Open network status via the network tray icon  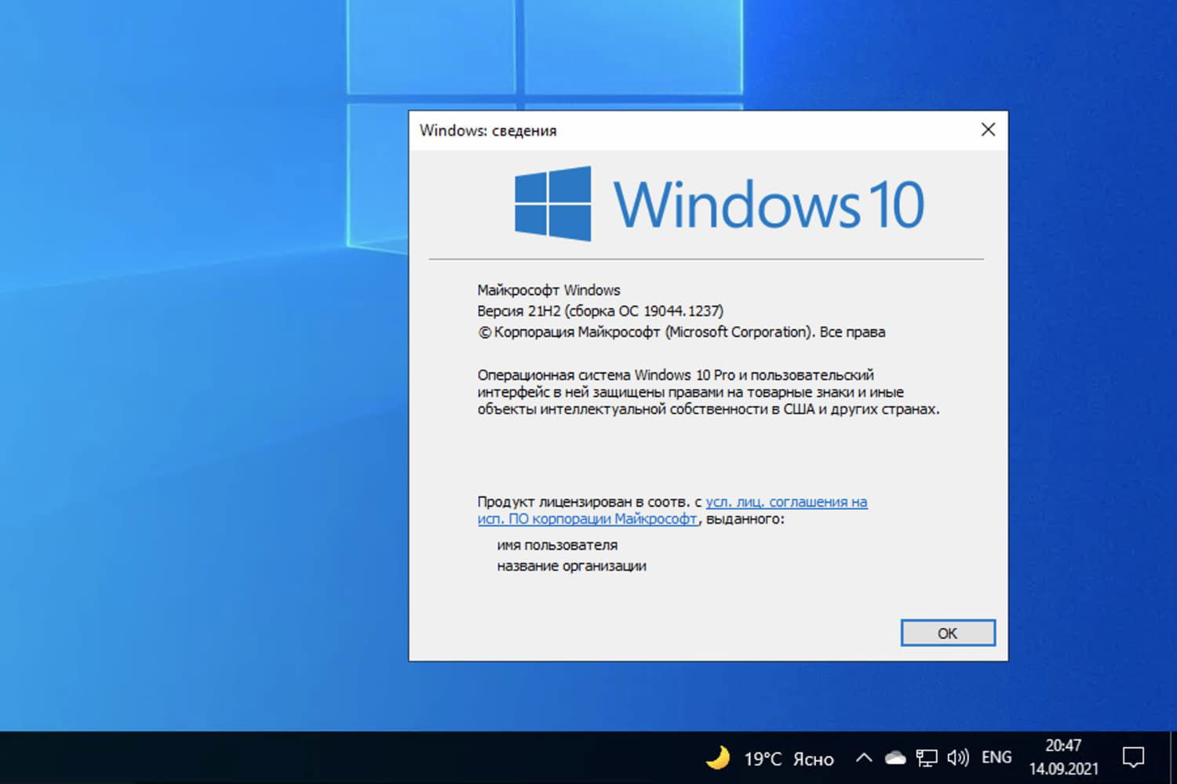[x=927, y=757]
